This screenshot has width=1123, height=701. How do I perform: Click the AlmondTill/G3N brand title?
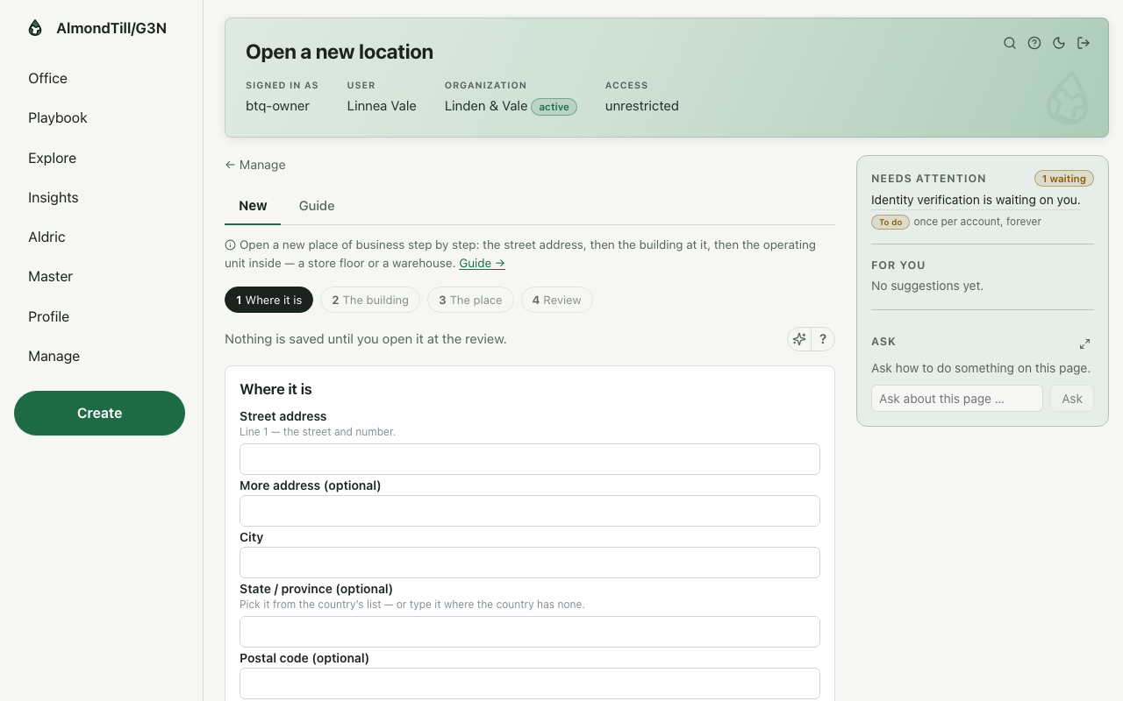(x=111, y=28)
